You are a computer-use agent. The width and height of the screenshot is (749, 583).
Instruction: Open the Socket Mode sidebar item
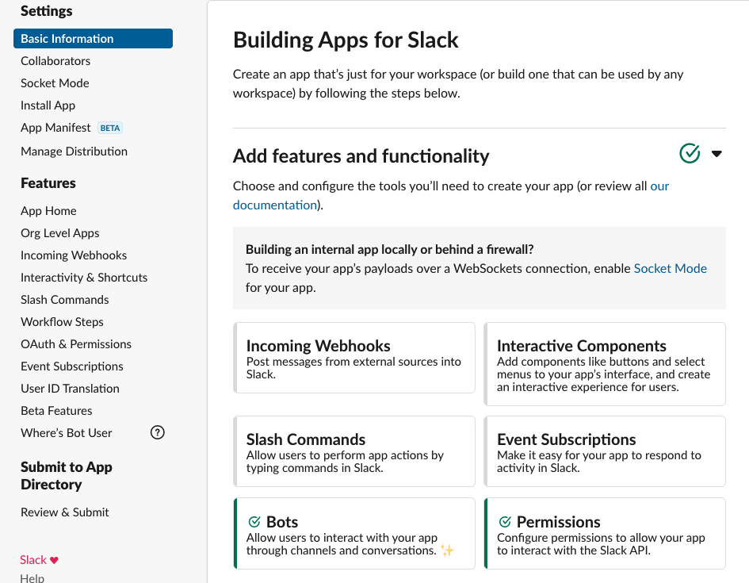pos(55,83)
